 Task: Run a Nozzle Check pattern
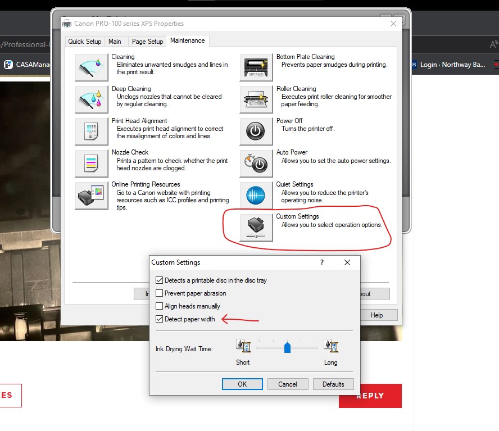pos(90,163)
